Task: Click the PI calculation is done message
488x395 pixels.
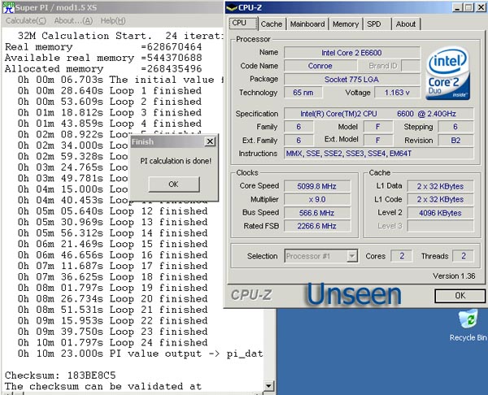Action: click(x=176, y=161)
